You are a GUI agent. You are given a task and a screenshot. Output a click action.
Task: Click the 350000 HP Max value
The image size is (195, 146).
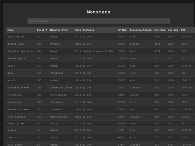[x=122, y=58]
